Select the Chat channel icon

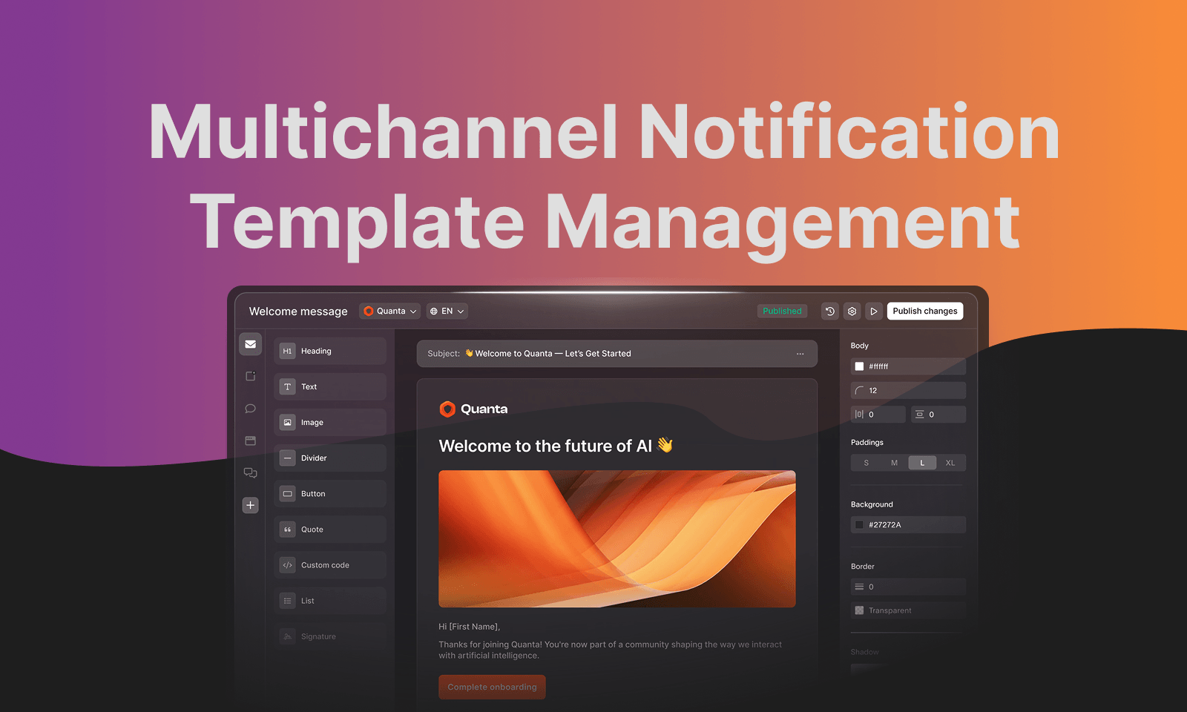pos(250,408)
